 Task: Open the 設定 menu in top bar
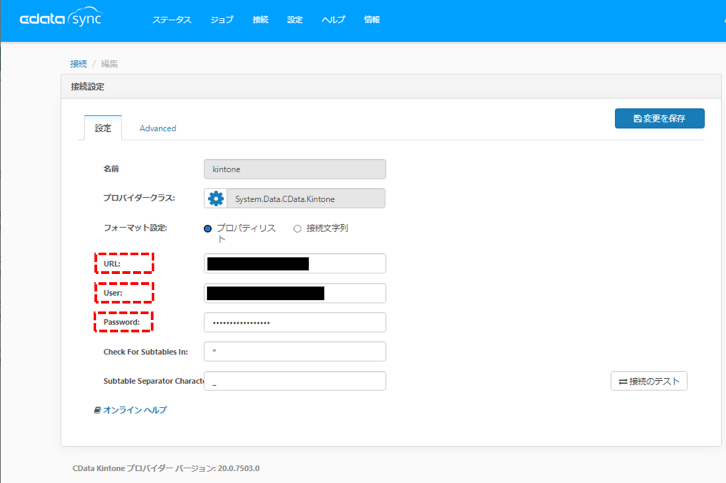coord(295,20)
